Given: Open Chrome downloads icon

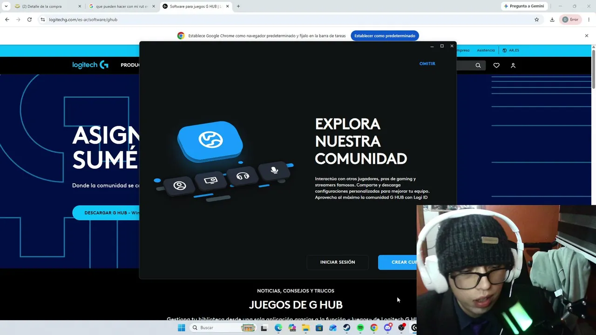Looking at the screenshot, I should (552, 20).
